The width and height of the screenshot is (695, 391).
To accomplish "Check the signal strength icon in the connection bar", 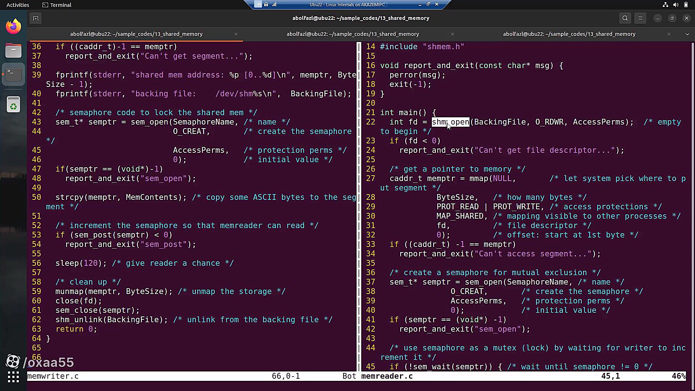I will click(x=274, y=4).
